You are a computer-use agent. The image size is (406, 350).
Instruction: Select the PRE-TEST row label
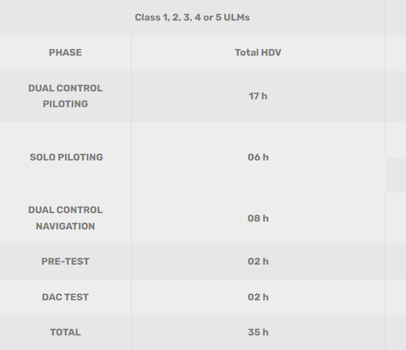(65, 262)
